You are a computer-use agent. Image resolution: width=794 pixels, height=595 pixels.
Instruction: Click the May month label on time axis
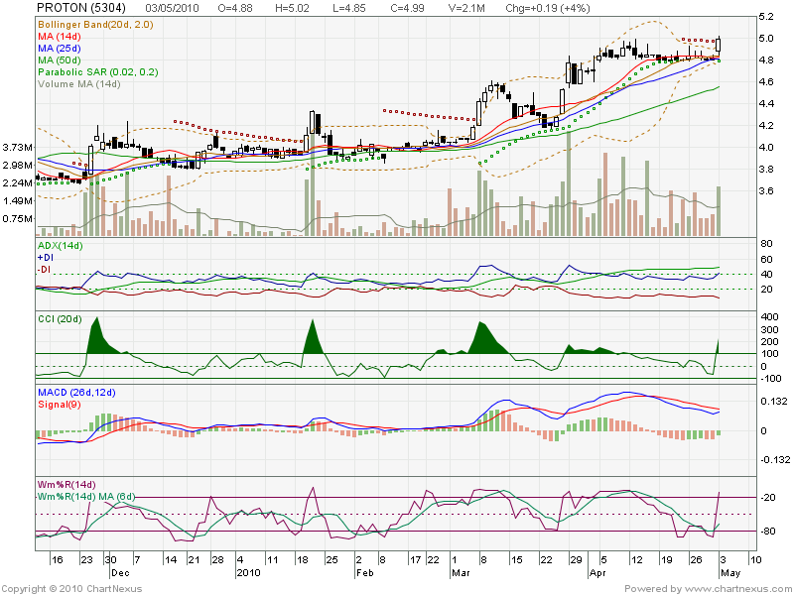730,573
